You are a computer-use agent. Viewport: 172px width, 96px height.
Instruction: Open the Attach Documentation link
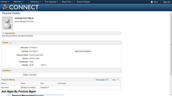pyautogui.click(x=83, y=51)
